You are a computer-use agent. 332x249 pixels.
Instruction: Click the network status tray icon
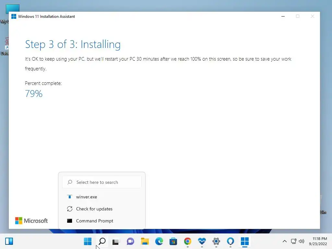(293, 241)
